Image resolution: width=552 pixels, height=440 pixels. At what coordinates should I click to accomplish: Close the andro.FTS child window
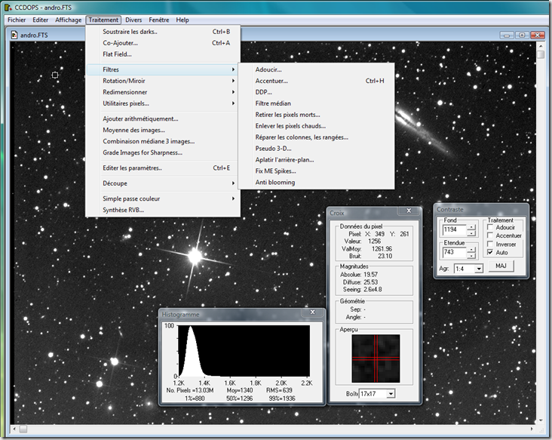click(537, 35)
